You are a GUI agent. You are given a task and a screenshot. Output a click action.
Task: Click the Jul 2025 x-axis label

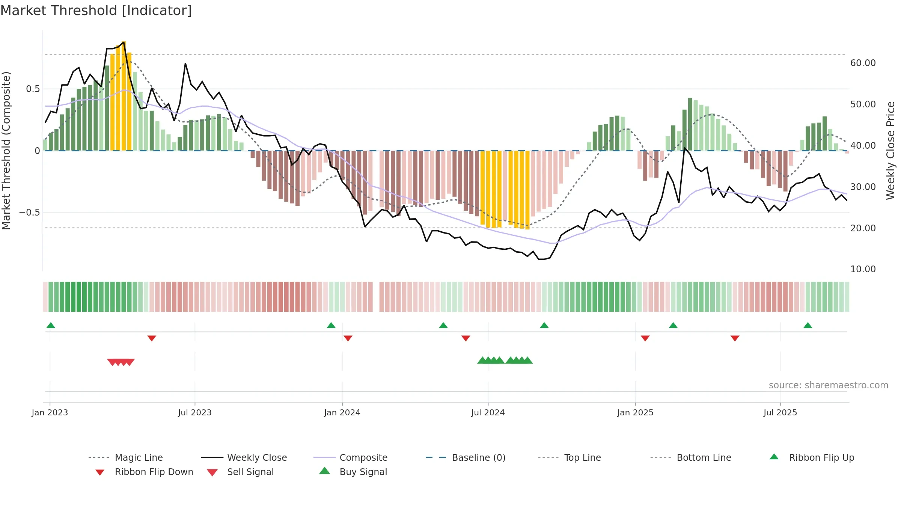point(780,413)
